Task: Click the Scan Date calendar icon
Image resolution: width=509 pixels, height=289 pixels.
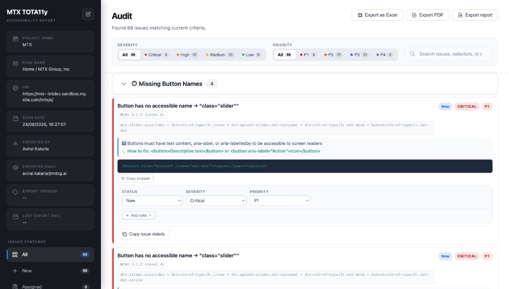Action: (15, 118)
